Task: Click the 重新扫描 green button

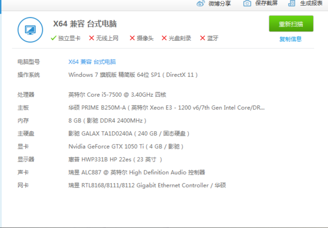Action: click(x=291, y=24)
